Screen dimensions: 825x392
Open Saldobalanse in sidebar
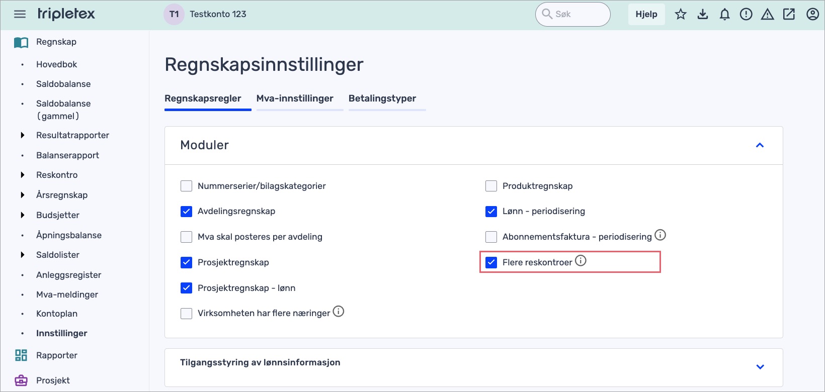pos(63,84)
